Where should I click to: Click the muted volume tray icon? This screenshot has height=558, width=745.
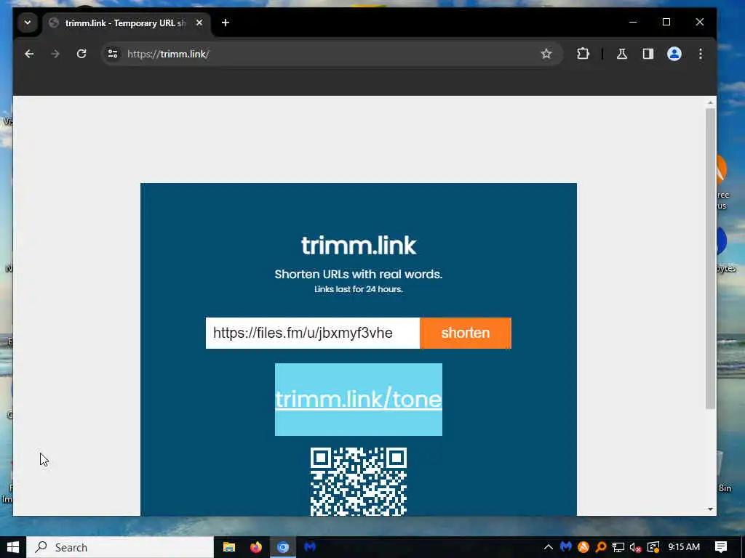[x=636, y=547]
